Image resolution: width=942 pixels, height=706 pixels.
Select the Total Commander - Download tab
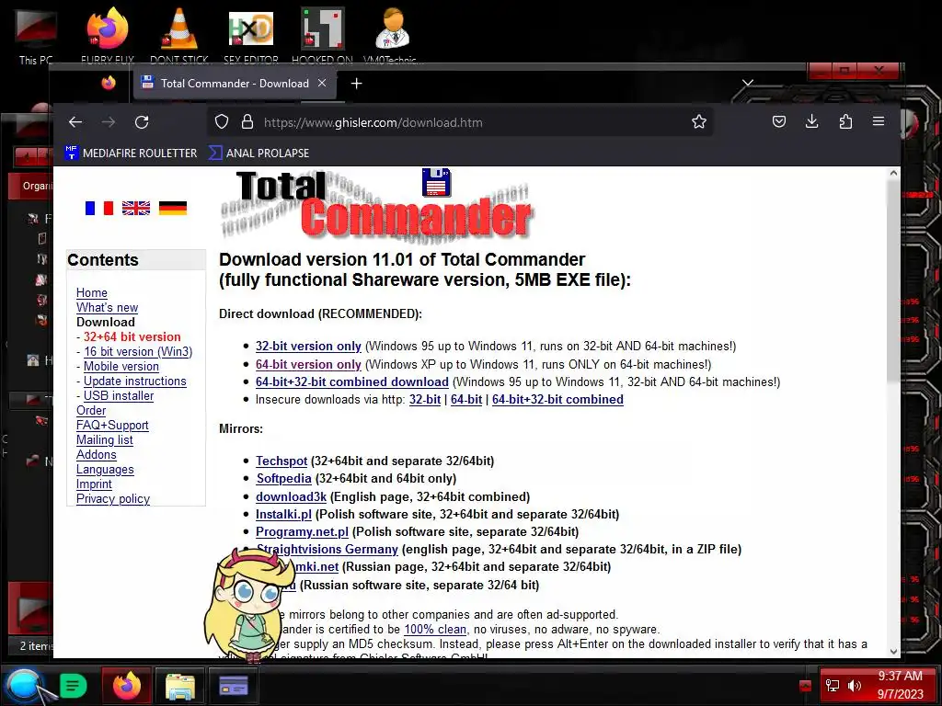(x=235, y=84)
